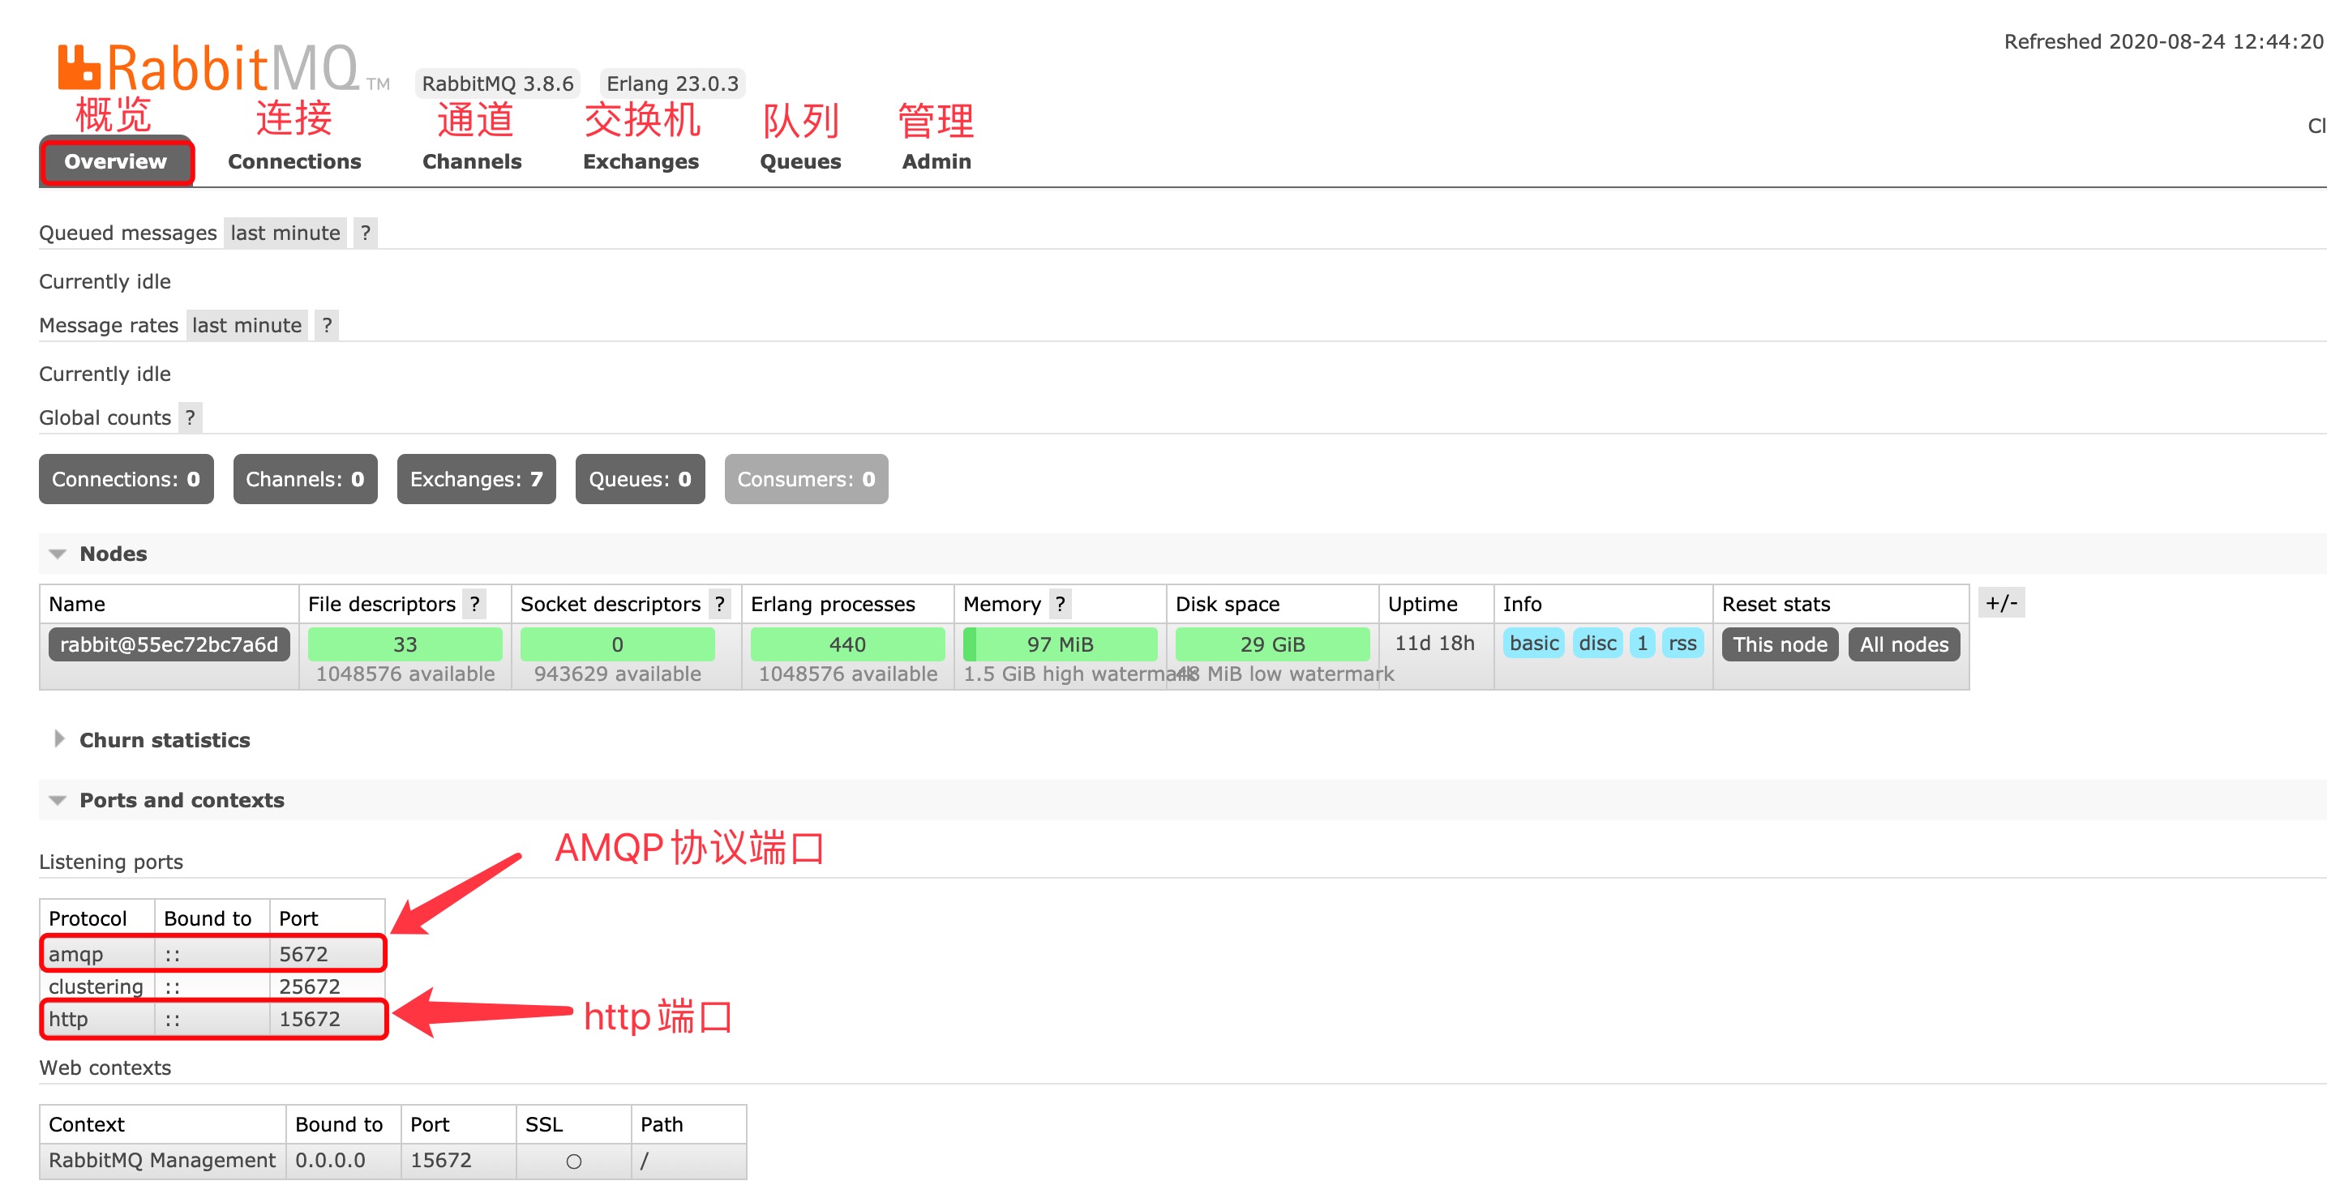Click File descriptors help question mark
This screenshot has height=1198, width=2327.
click(x=474, y=603)
